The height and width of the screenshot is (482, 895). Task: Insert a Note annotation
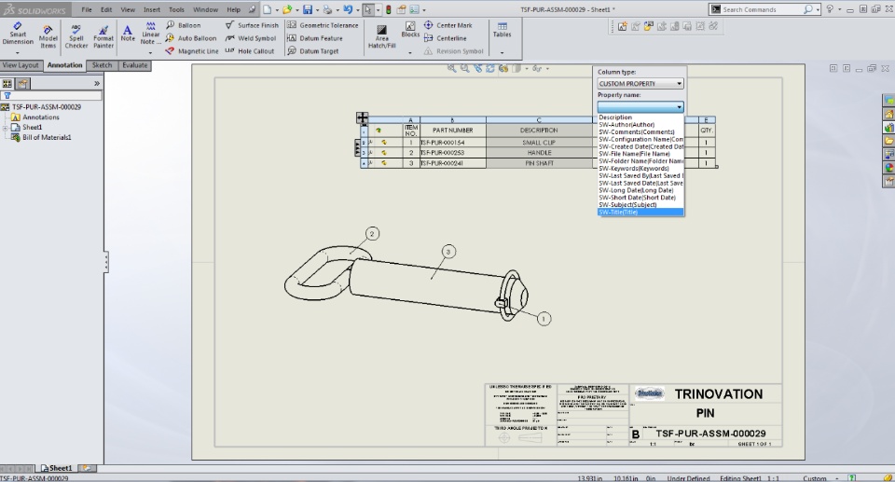128,33
